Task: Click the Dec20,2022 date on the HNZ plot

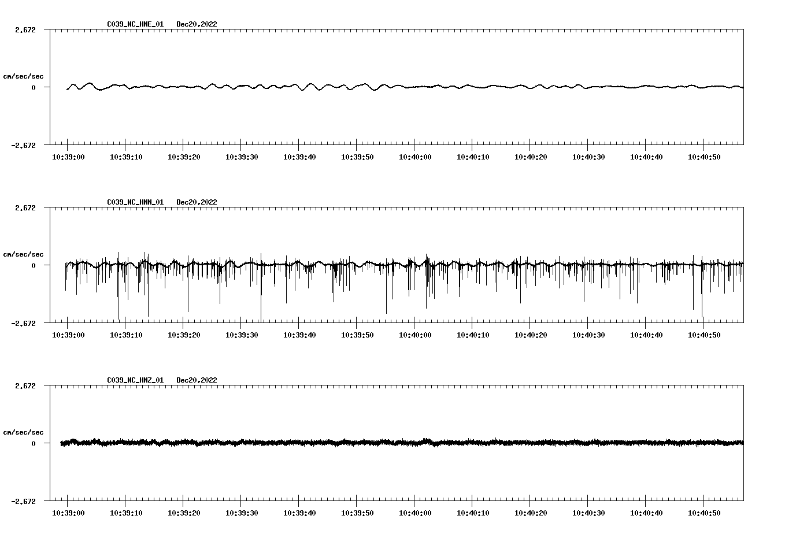Action: (197, 380)
